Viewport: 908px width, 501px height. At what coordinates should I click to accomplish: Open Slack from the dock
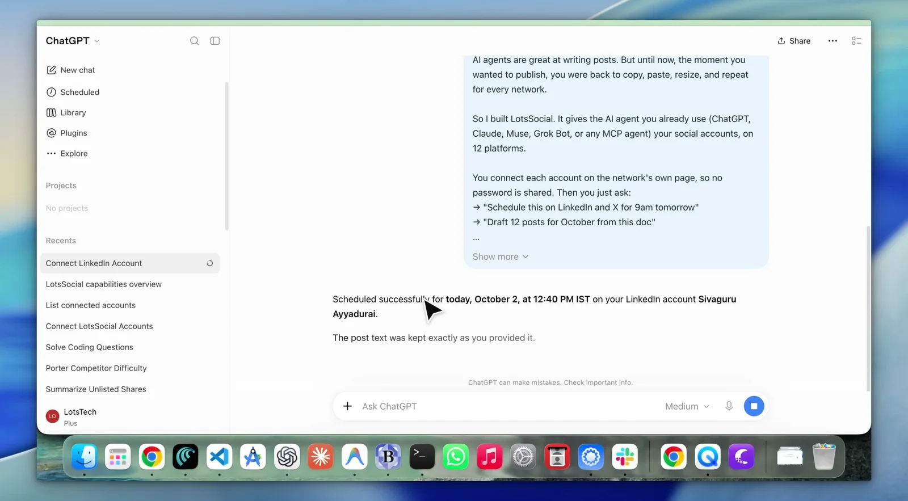625,457
